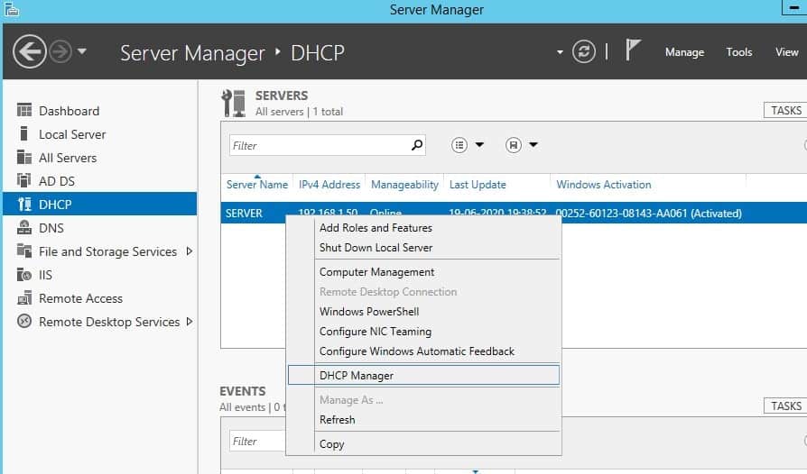Click the DHCP icon in sidebar

point(24,204)
